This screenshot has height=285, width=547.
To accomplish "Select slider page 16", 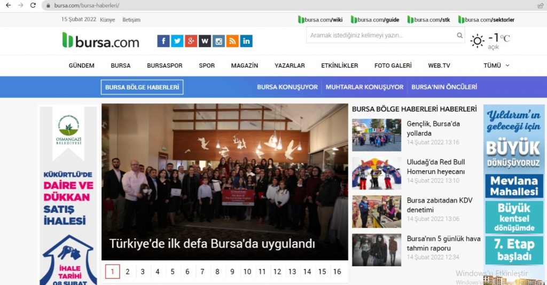I will pyautogui.click(x=337, y=272).
